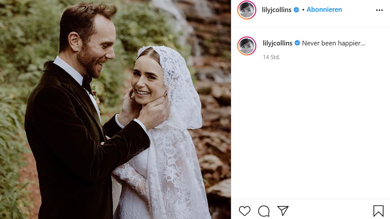Open the lilyjcollins profile from the header username

coord(277,10)
